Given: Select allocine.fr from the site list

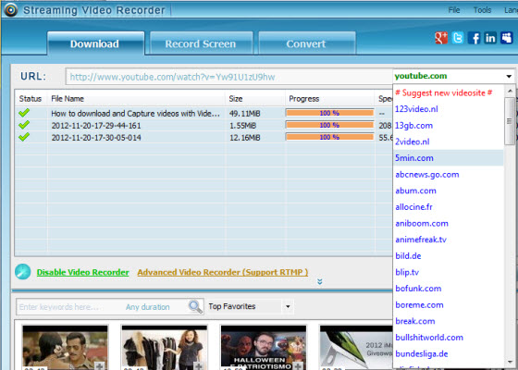Looking at the screenshot, I should (413, 207).
